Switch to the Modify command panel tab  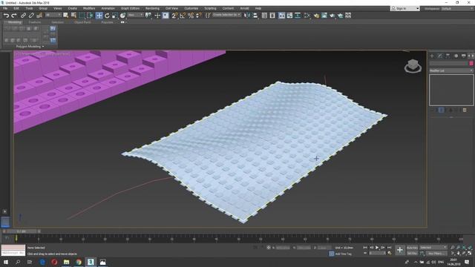point(440,56)
